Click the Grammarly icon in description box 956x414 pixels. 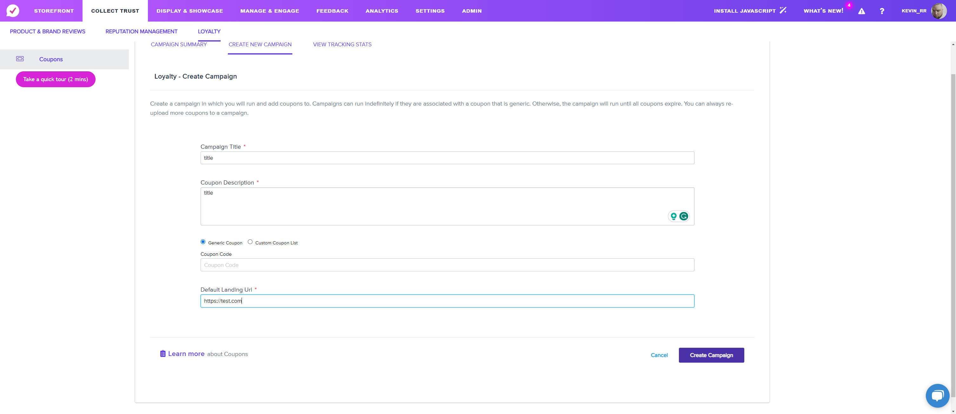point(684,216)
